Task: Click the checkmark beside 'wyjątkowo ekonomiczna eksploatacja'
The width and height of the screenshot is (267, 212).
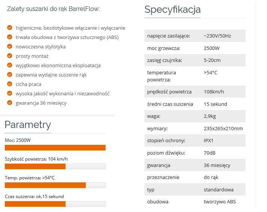Action: pyautogui.click(x=10, y=65)
